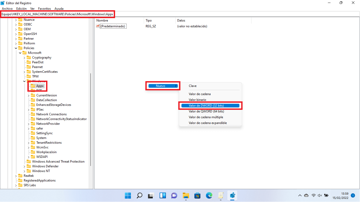Collapse the Microsoft key under Policies

(20, 53)
